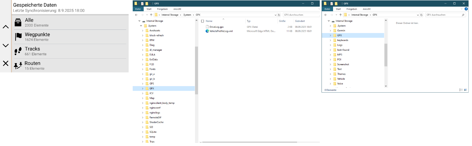472x146 pixels.
Task: Sort files by the Typ column header
Action: pos(249,21)
